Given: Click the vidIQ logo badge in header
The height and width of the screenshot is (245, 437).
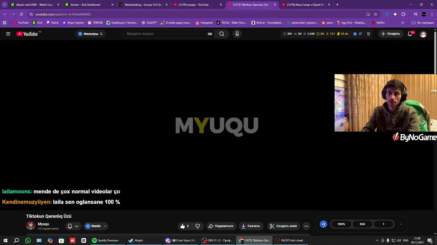Looking at the screenshot, I should coord(355,34).
